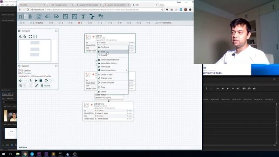Select the Processor component in NiFi toolbar
Image resolution: width=279 pixels, height=157 pixels.
click(x=39, y=17)
